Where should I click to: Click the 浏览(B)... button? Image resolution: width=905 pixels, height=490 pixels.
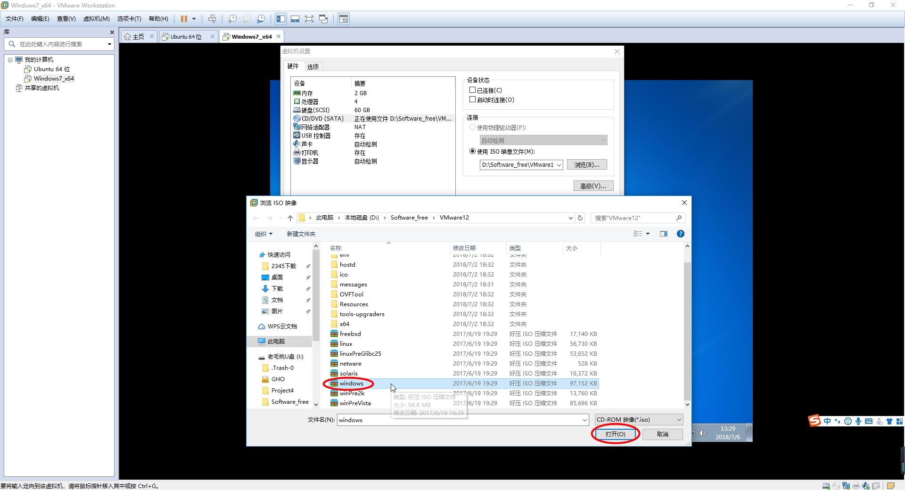click(x=587, y=165)
